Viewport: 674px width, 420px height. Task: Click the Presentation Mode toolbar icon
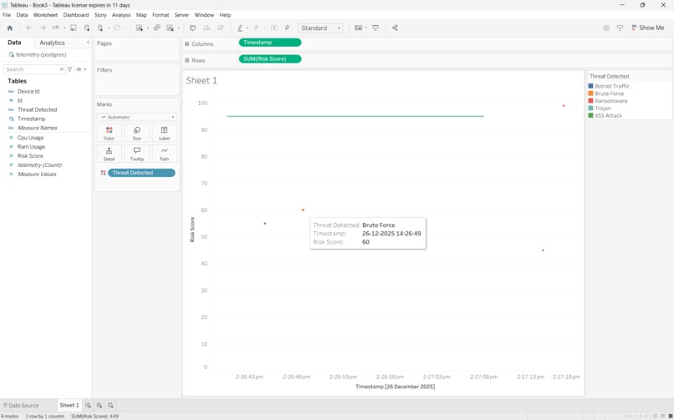[375, 28]
